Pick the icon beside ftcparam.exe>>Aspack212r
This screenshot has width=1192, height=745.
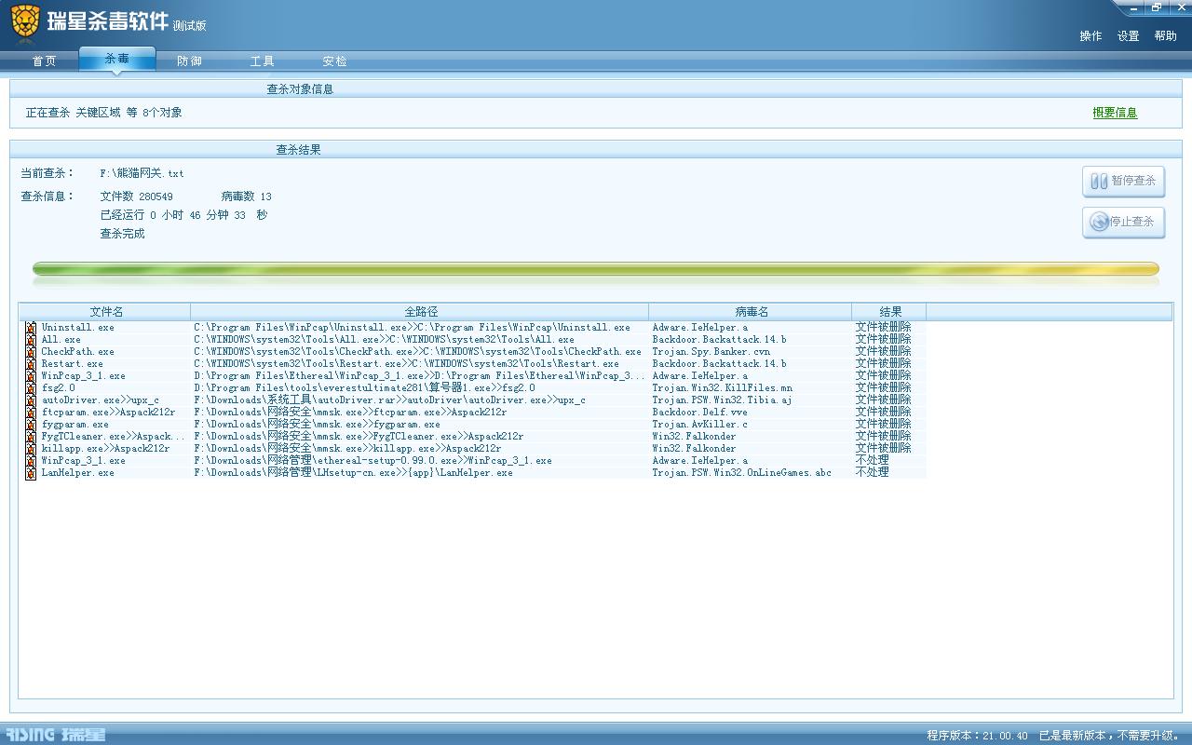(x=31, y=413)
